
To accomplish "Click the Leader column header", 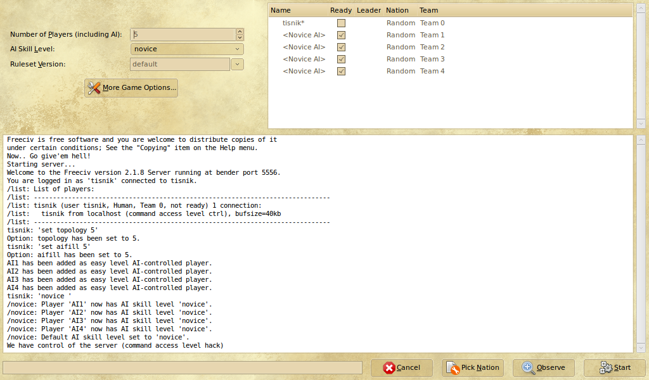I will pos(368,10).
